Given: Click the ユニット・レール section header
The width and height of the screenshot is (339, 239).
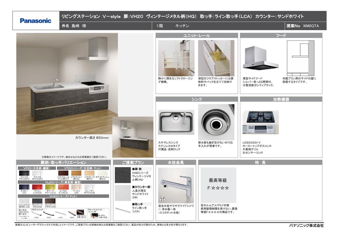Looking at the screenshot, I should [x=197, y=36].
